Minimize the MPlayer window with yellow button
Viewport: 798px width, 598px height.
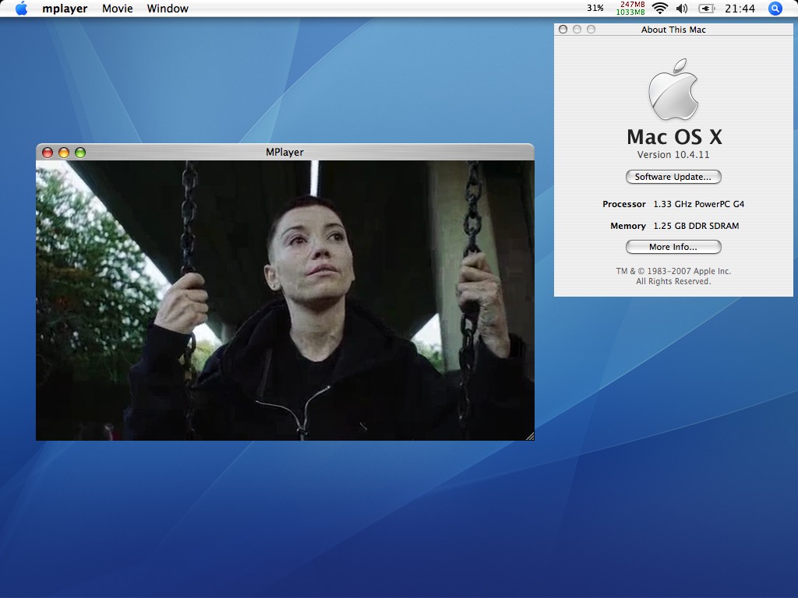coord(64,153)
